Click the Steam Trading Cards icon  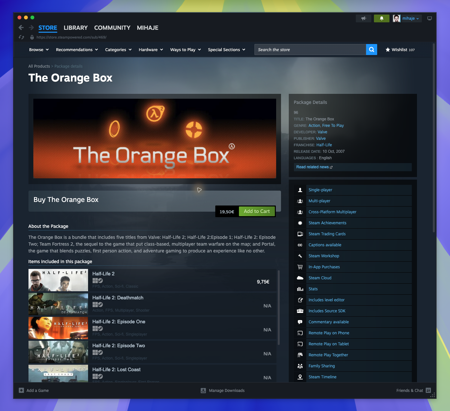[300, 234]
